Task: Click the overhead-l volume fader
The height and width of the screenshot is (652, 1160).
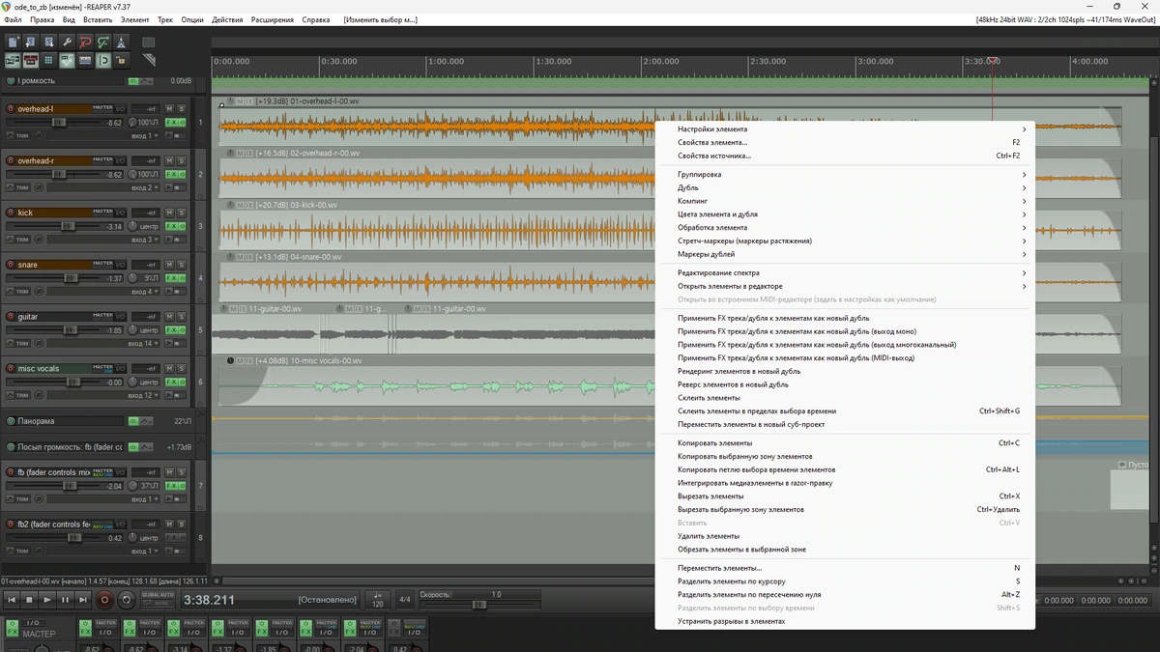Action: pyautogui.click(x=59, y=123)
